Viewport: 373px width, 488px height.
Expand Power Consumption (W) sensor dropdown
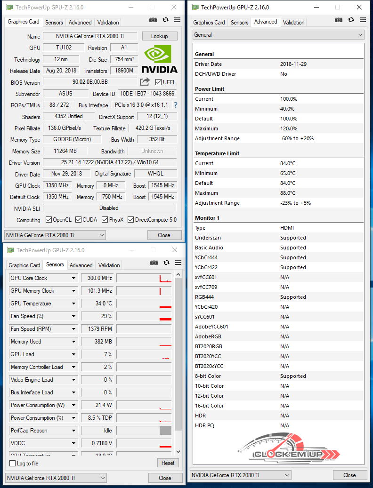pos(73,405)
